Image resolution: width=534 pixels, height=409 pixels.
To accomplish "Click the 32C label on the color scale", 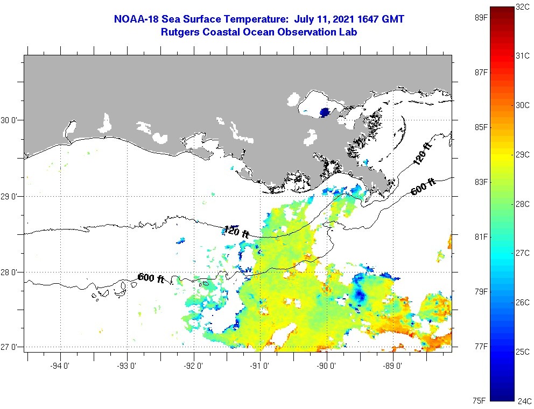I will 522,7.
